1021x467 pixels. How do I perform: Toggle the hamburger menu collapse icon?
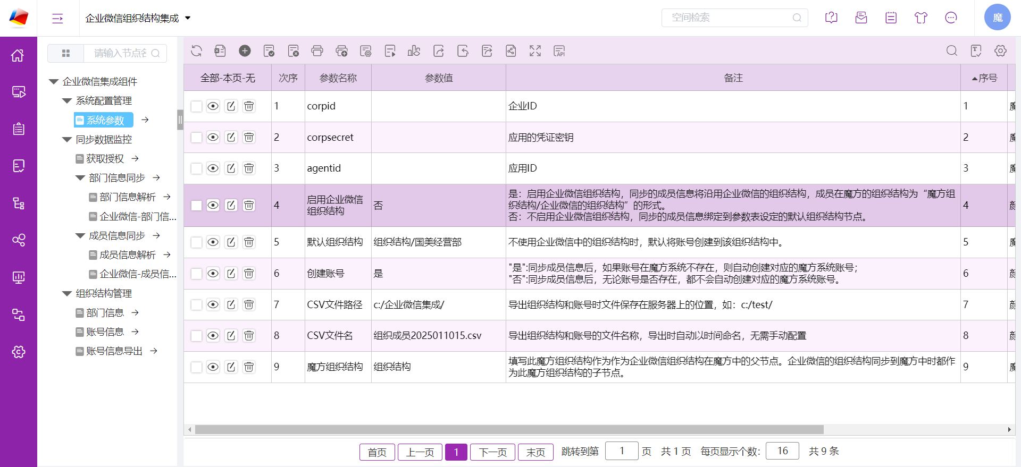click(x=57, y=19)
